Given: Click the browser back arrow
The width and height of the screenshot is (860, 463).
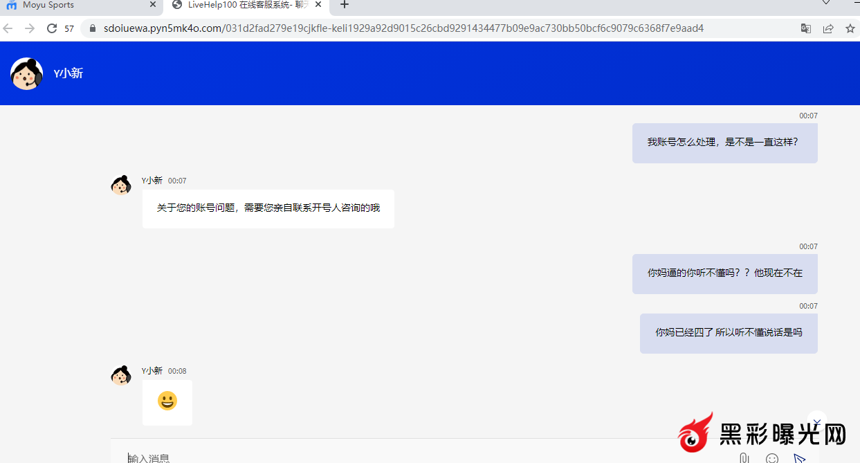Looking at the screenshot, I should click(8, 28).
